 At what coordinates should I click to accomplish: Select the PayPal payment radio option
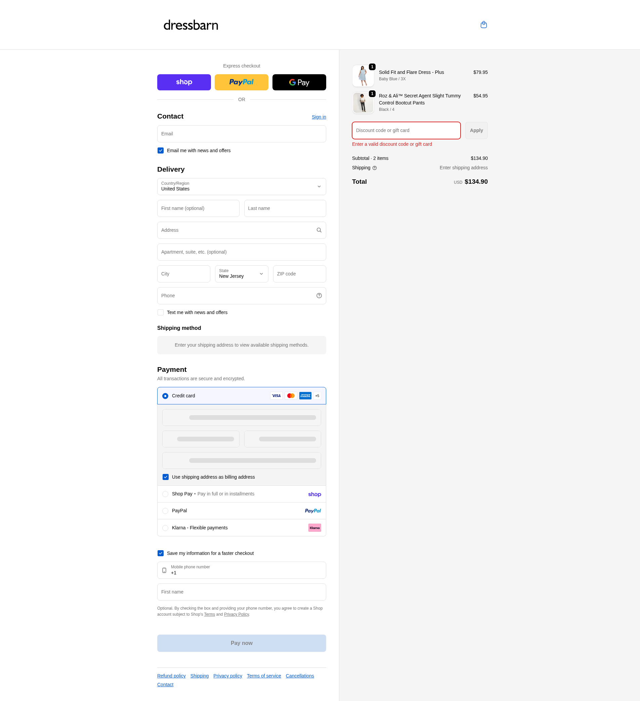pyautogui.click(x=165, y=511)
